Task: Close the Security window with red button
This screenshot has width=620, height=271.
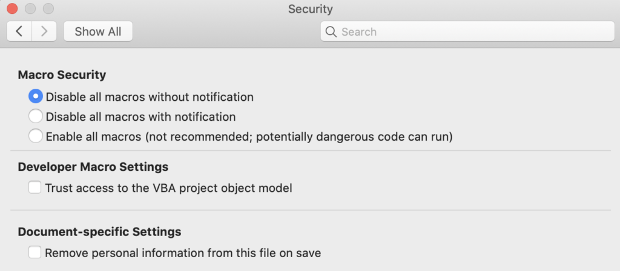Action: tap(12, 8)
